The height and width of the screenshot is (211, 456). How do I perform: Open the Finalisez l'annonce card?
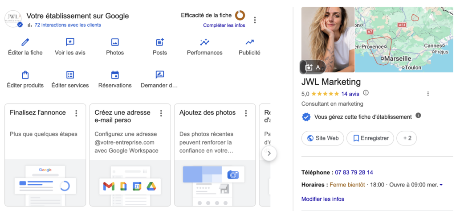(x=45, y=155)
